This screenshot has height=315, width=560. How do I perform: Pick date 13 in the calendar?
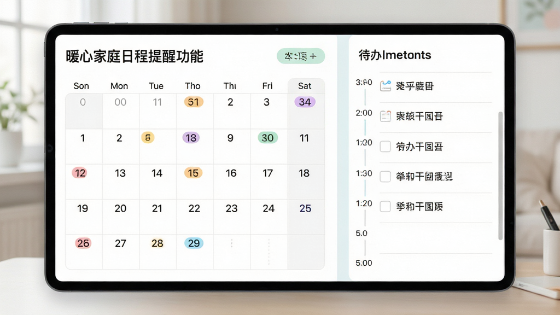120,173
